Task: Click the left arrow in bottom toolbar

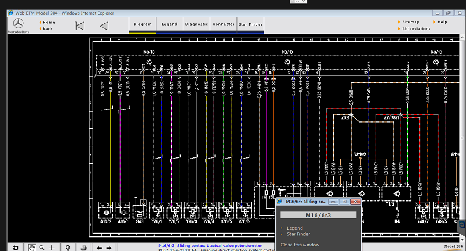Action: coord(99,248)
